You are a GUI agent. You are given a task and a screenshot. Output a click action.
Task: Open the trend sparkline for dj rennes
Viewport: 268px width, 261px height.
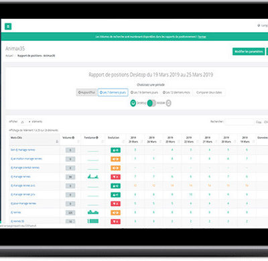[93, 212]
